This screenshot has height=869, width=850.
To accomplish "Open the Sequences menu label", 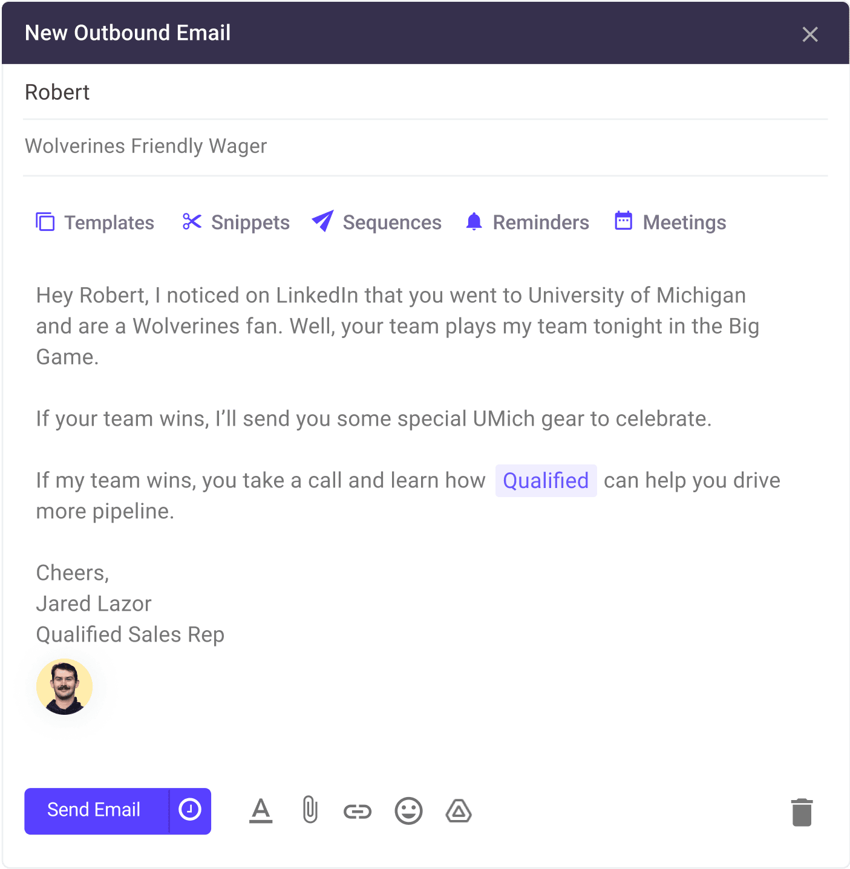I will 392,223.
